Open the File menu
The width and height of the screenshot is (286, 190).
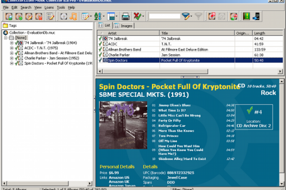(6, 8)
